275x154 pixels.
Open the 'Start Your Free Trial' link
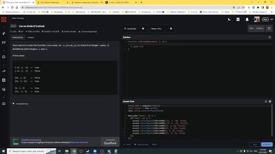point(79,142)
